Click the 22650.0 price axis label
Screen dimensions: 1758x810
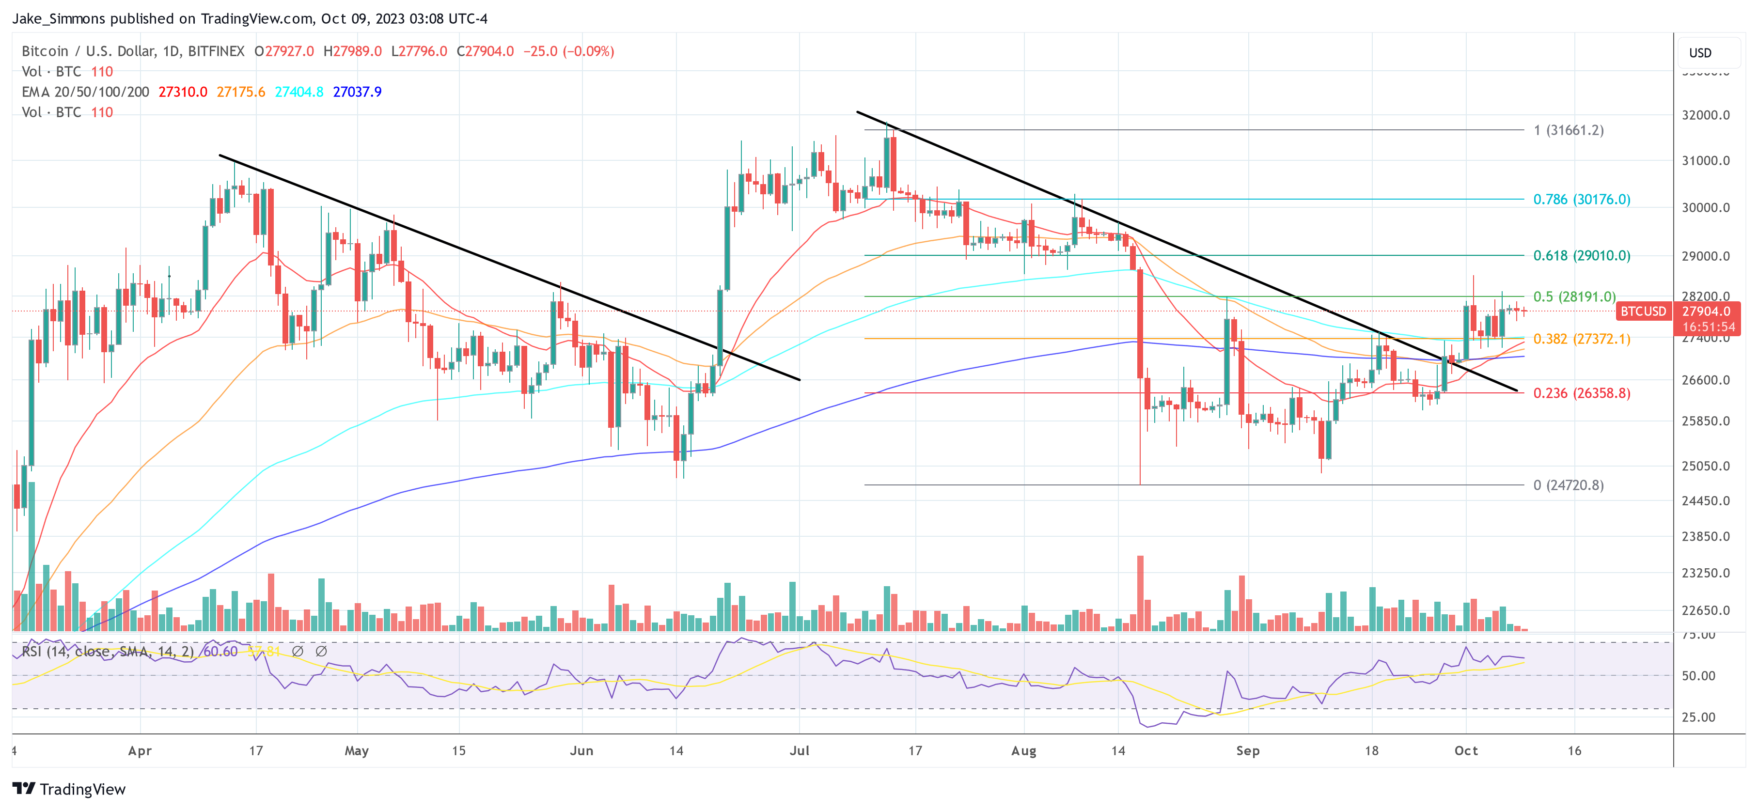click(1706, 611)
